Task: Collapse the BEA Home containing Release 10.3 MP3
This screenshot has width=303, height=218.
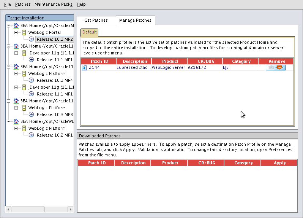Action: pos(8,101)
